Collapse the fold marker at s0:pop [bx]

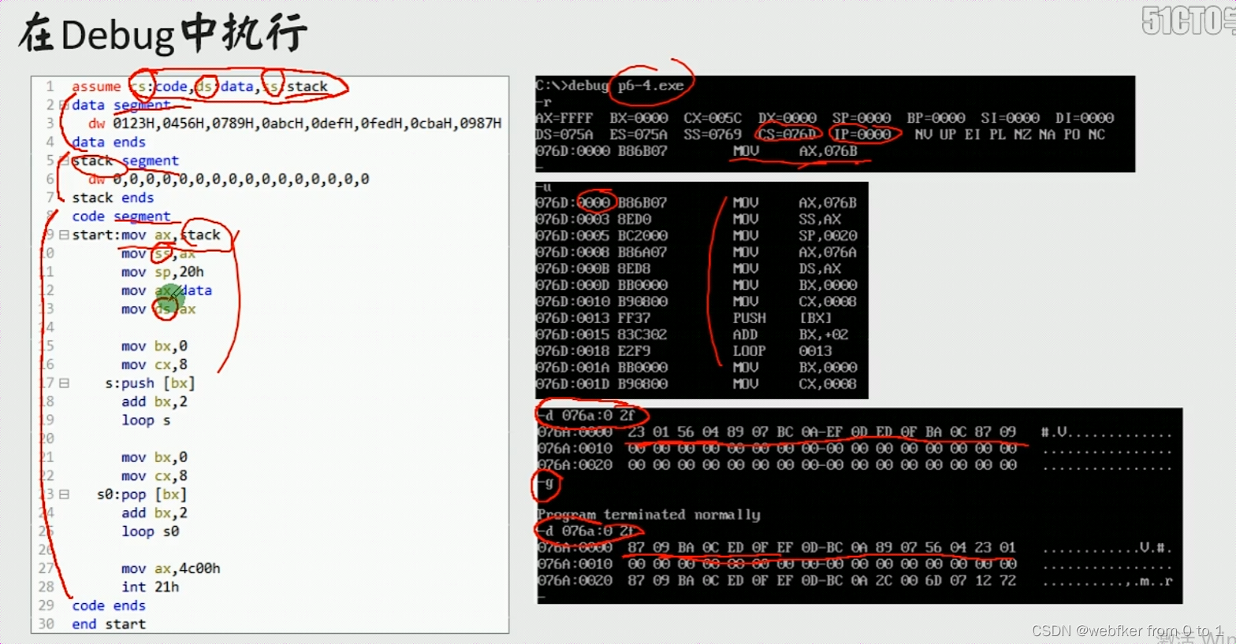[64, 494]
